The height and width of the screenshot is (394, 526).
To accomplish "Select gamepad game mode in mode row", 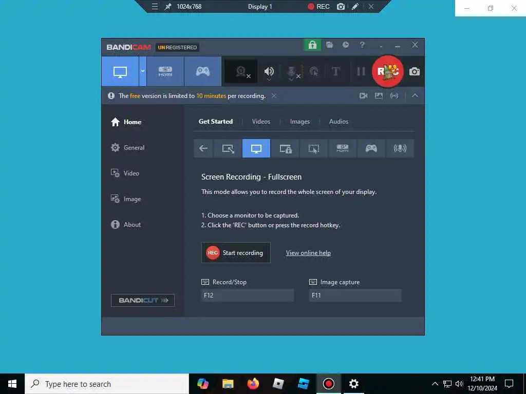I will (371, 148).
